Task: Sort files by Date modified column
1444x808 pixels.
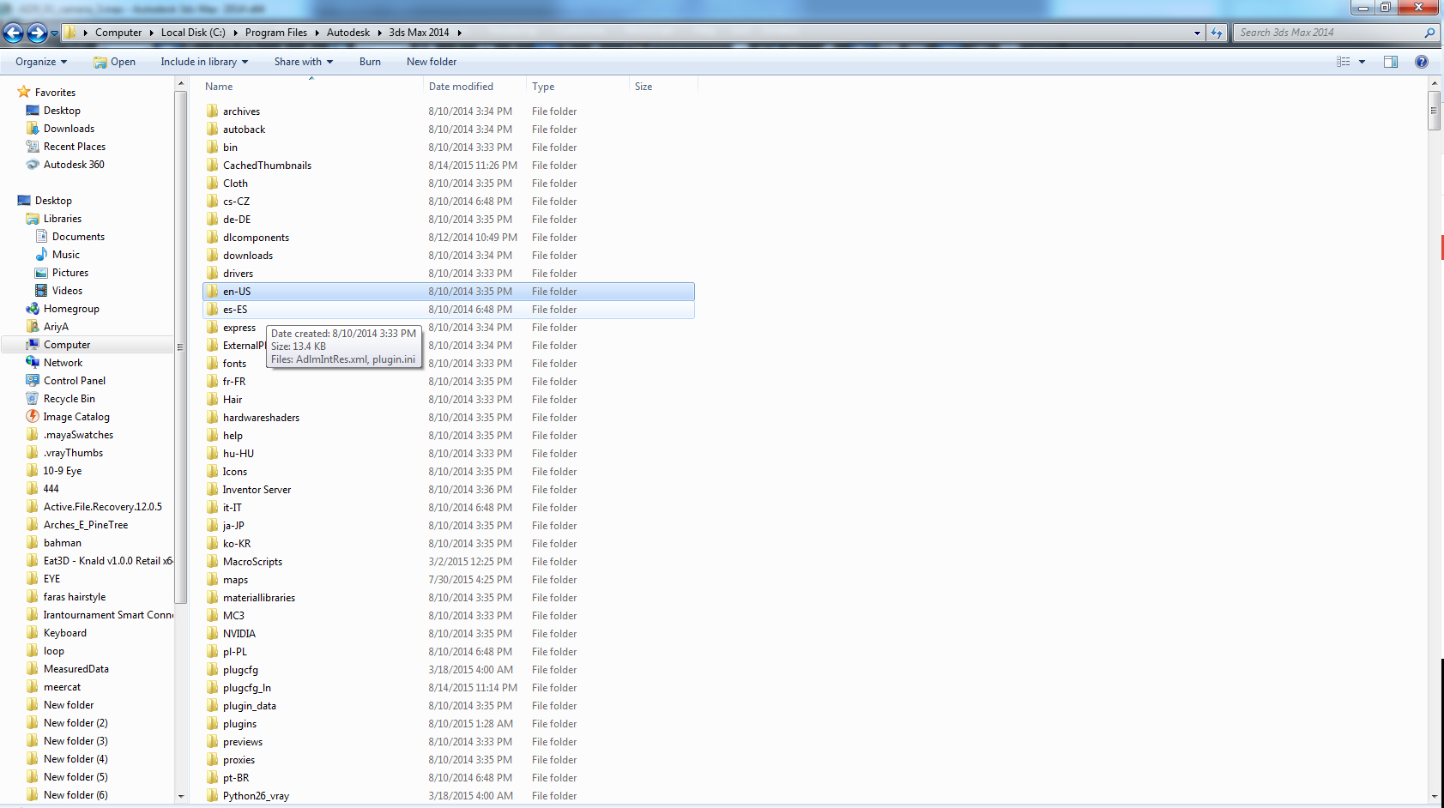Action: (x=461, y=87)
